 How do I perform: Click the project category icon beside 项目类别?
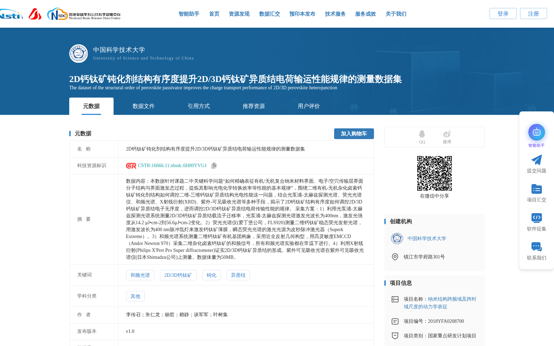coord(395,336)
